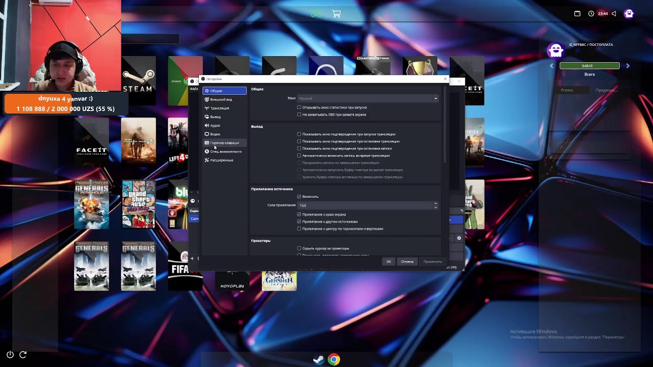Image resolution: width=653 pixels, height=367 pixels.
Task: Click the Отмена button
Action: [x=407, y=261]
